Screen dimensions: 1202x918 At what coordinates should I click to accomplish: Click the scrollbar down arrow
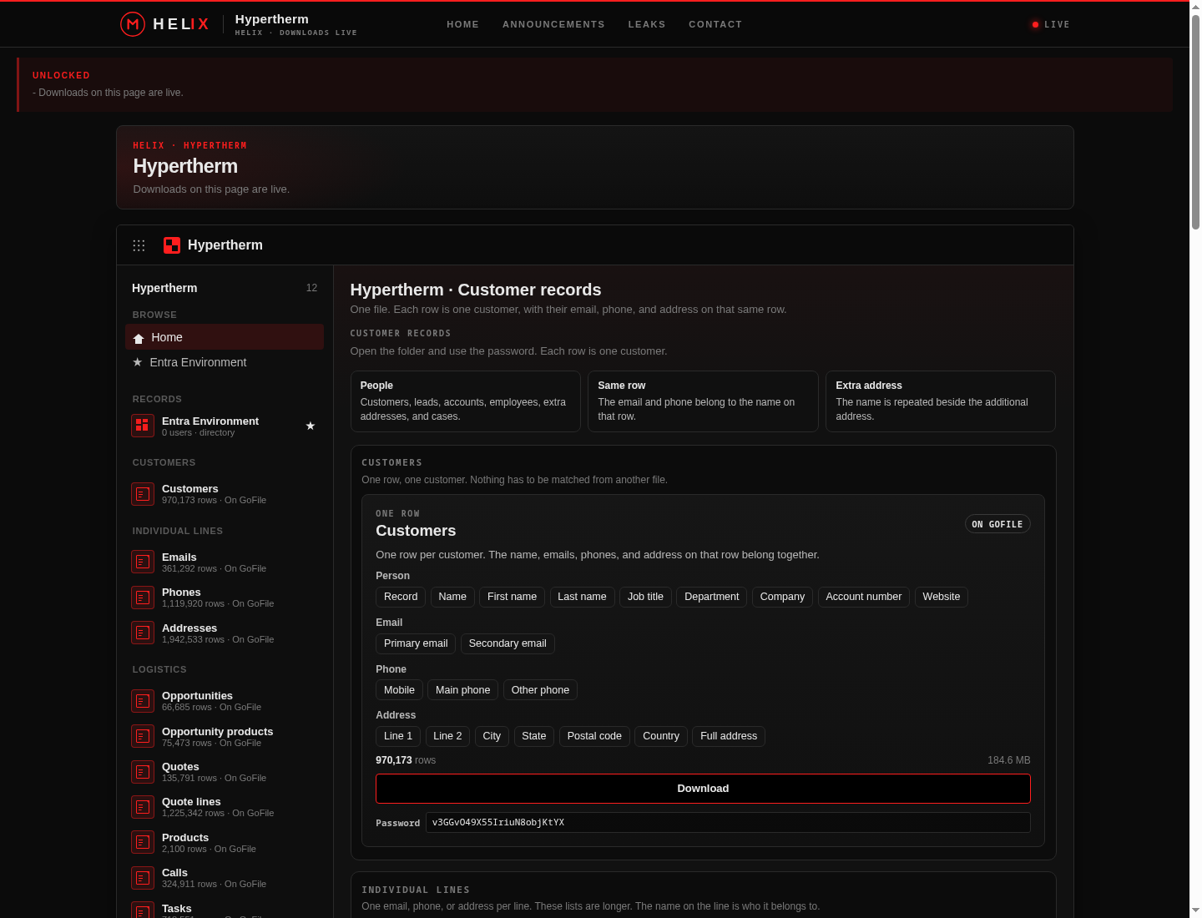point(1195,910)
